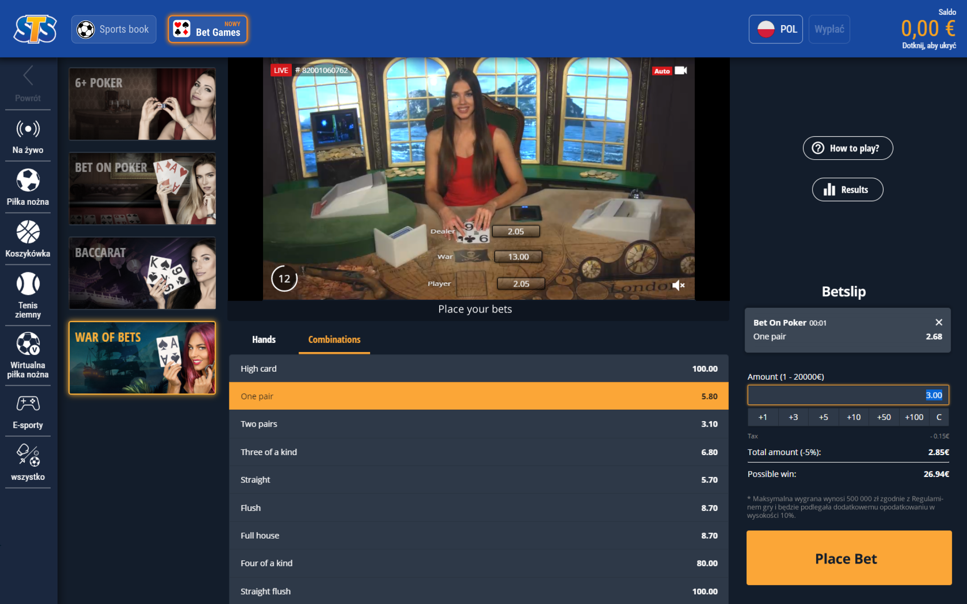Open the Sports book section

(x=113, y=29)
